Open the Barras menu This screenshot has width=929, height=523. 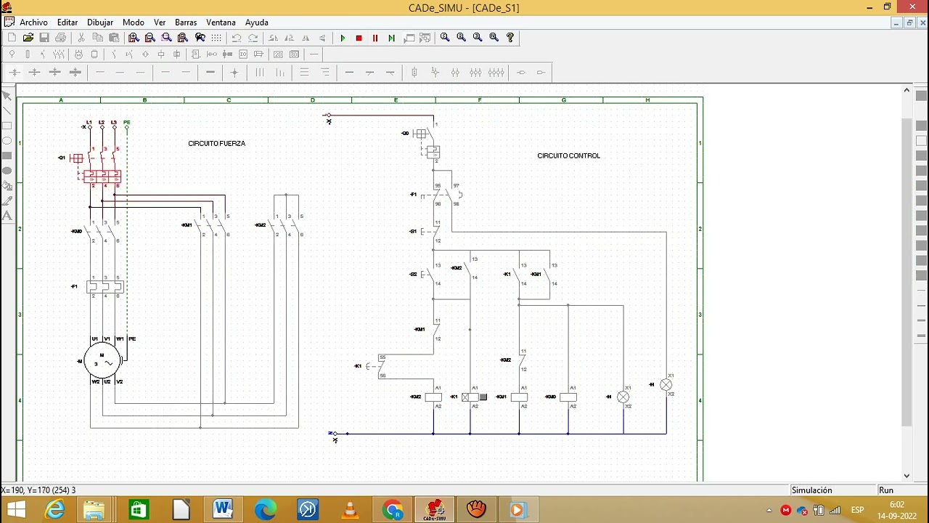point(186,23)
